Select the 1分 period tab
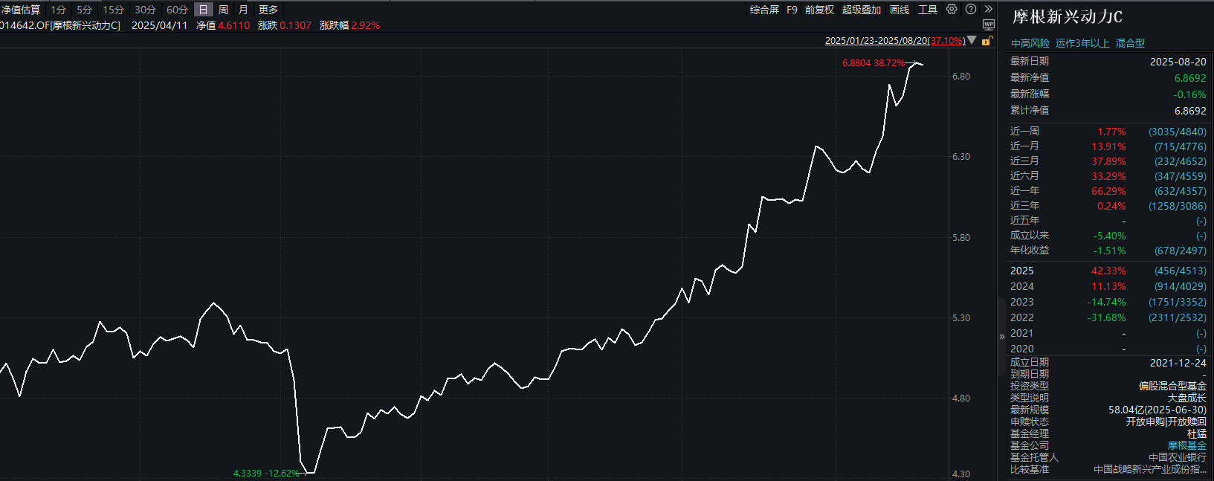Viewport: 1214px width, 481px height. pos(59,10)
